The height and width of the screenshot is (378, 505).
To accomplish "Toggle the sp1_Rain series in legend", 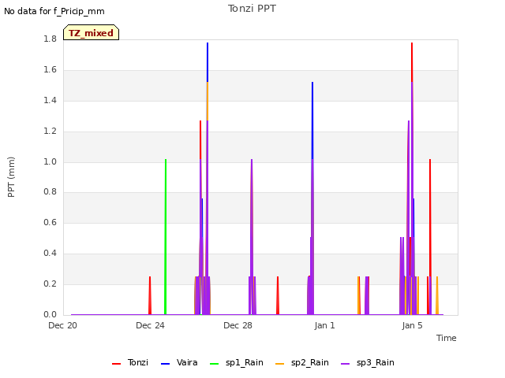I will (237, 362).
